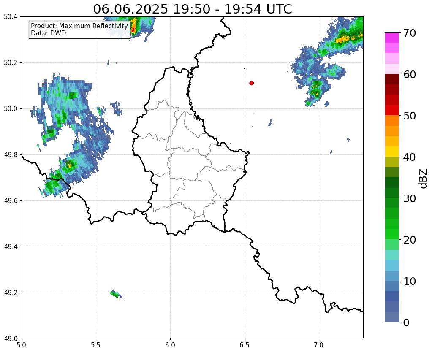Click the latitude tick label 50.2
The height and width of the screenshot is (352, 432).
(11, 63)
